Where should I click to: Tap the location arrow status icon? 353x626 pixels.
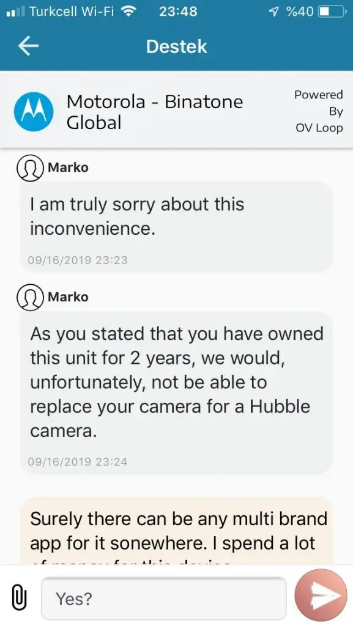point(274,12)
